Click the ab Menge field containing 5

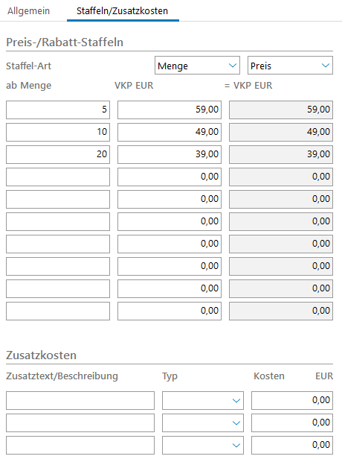point(58,110)
